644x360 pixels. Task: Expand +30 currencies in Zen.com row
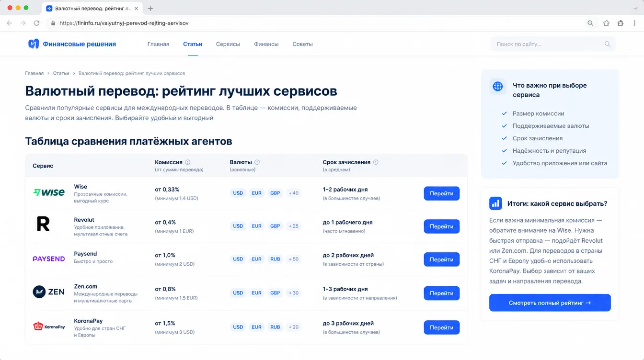293,293
